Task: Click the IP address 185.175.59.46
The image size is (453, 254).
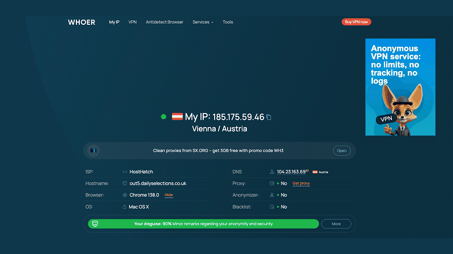Action: click(x=238, y=117)
